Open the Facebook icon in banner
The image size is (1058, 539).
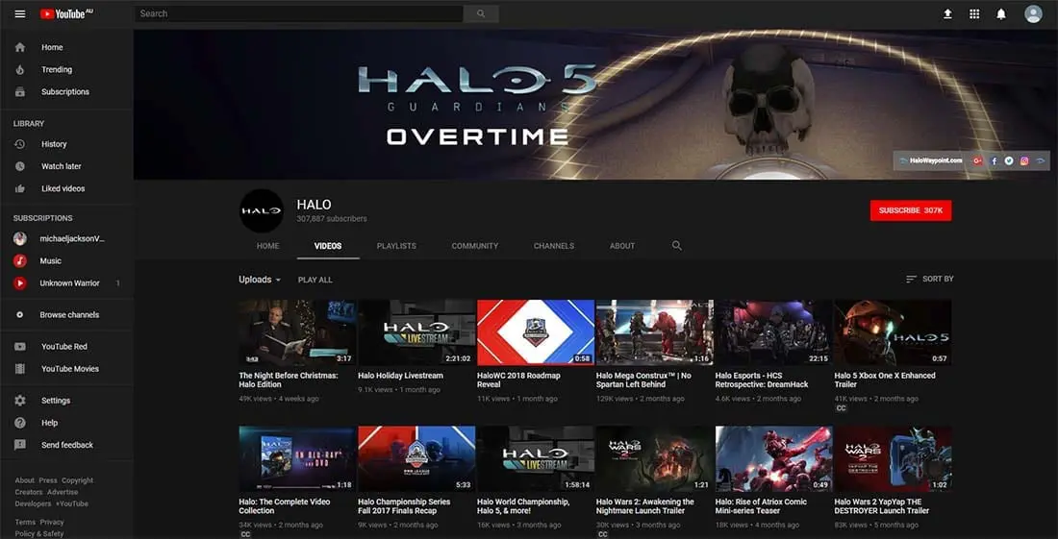(x=994, y=161)
